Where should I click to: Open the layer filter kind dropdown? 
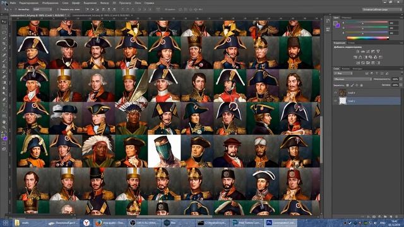[343, 73]
